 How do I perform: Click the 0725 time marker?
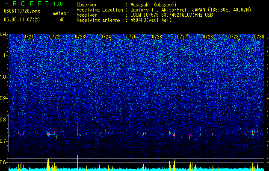click(x=131, y=37)
